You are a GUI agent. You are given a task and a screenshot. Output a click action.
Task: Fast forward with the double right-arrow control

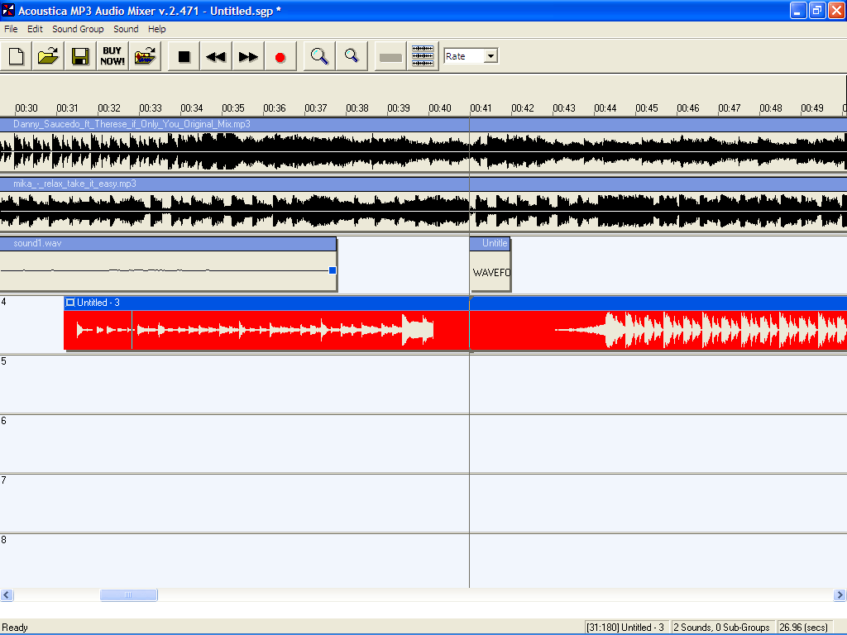point(247,55)
